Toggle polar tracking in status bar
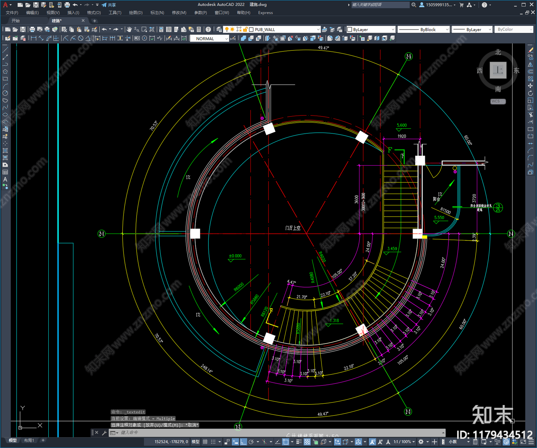This screenshot has height=448, width=537. pos(251,442)
